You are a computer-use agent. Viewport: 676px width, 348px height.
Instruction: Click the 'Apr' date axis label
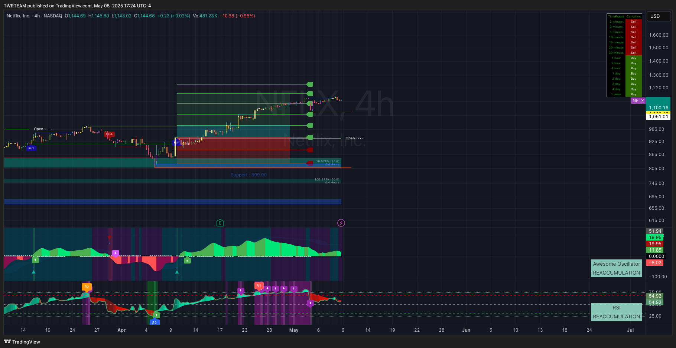(121, 330)
